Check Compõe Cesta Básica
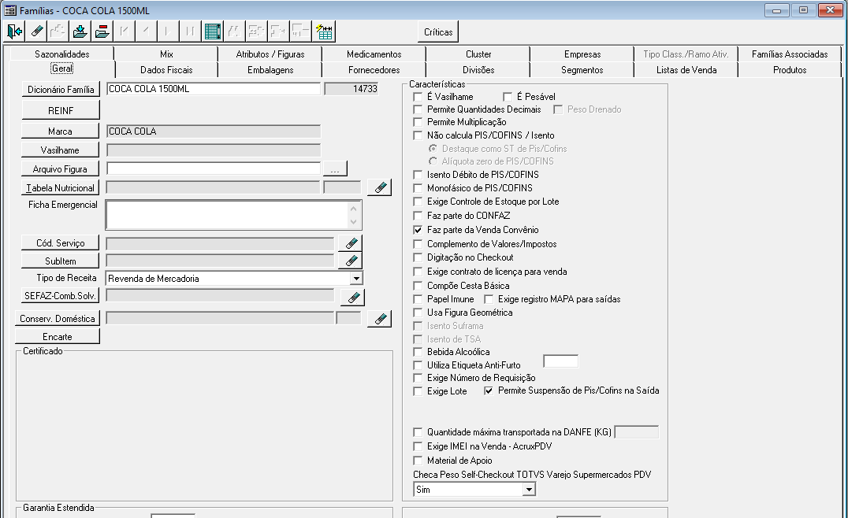This screenshot has width=848, height=518. pos(418,286)
